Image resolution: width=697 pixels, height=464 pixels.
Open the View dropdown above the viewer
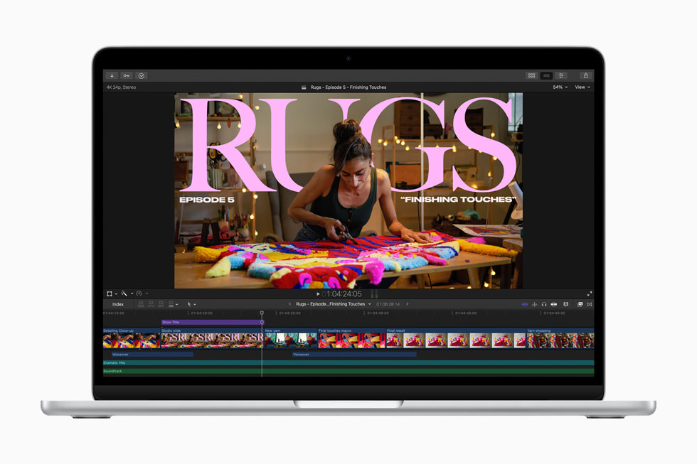pyautogui.click(x=582, y=87)
